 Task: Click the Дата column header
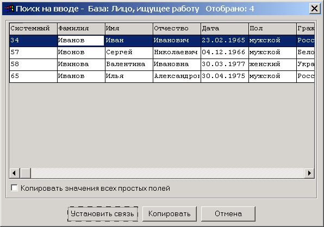click(225, 29)
